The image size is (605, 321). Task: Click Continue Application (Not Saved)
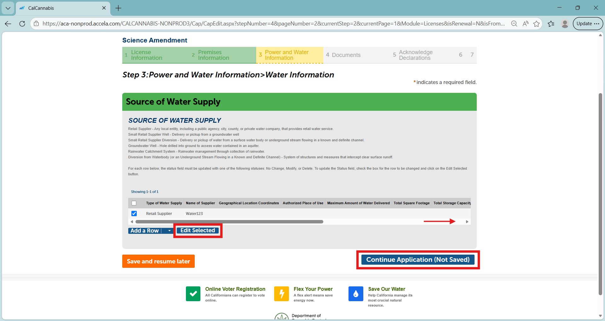point(418,260)
